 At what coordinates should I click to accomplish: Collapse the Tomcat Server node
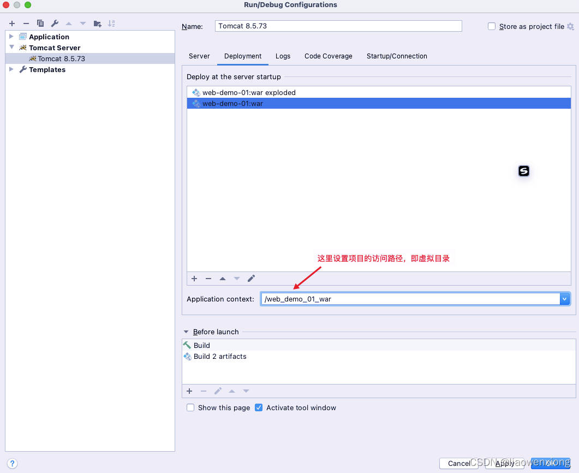tap(11, 48)
